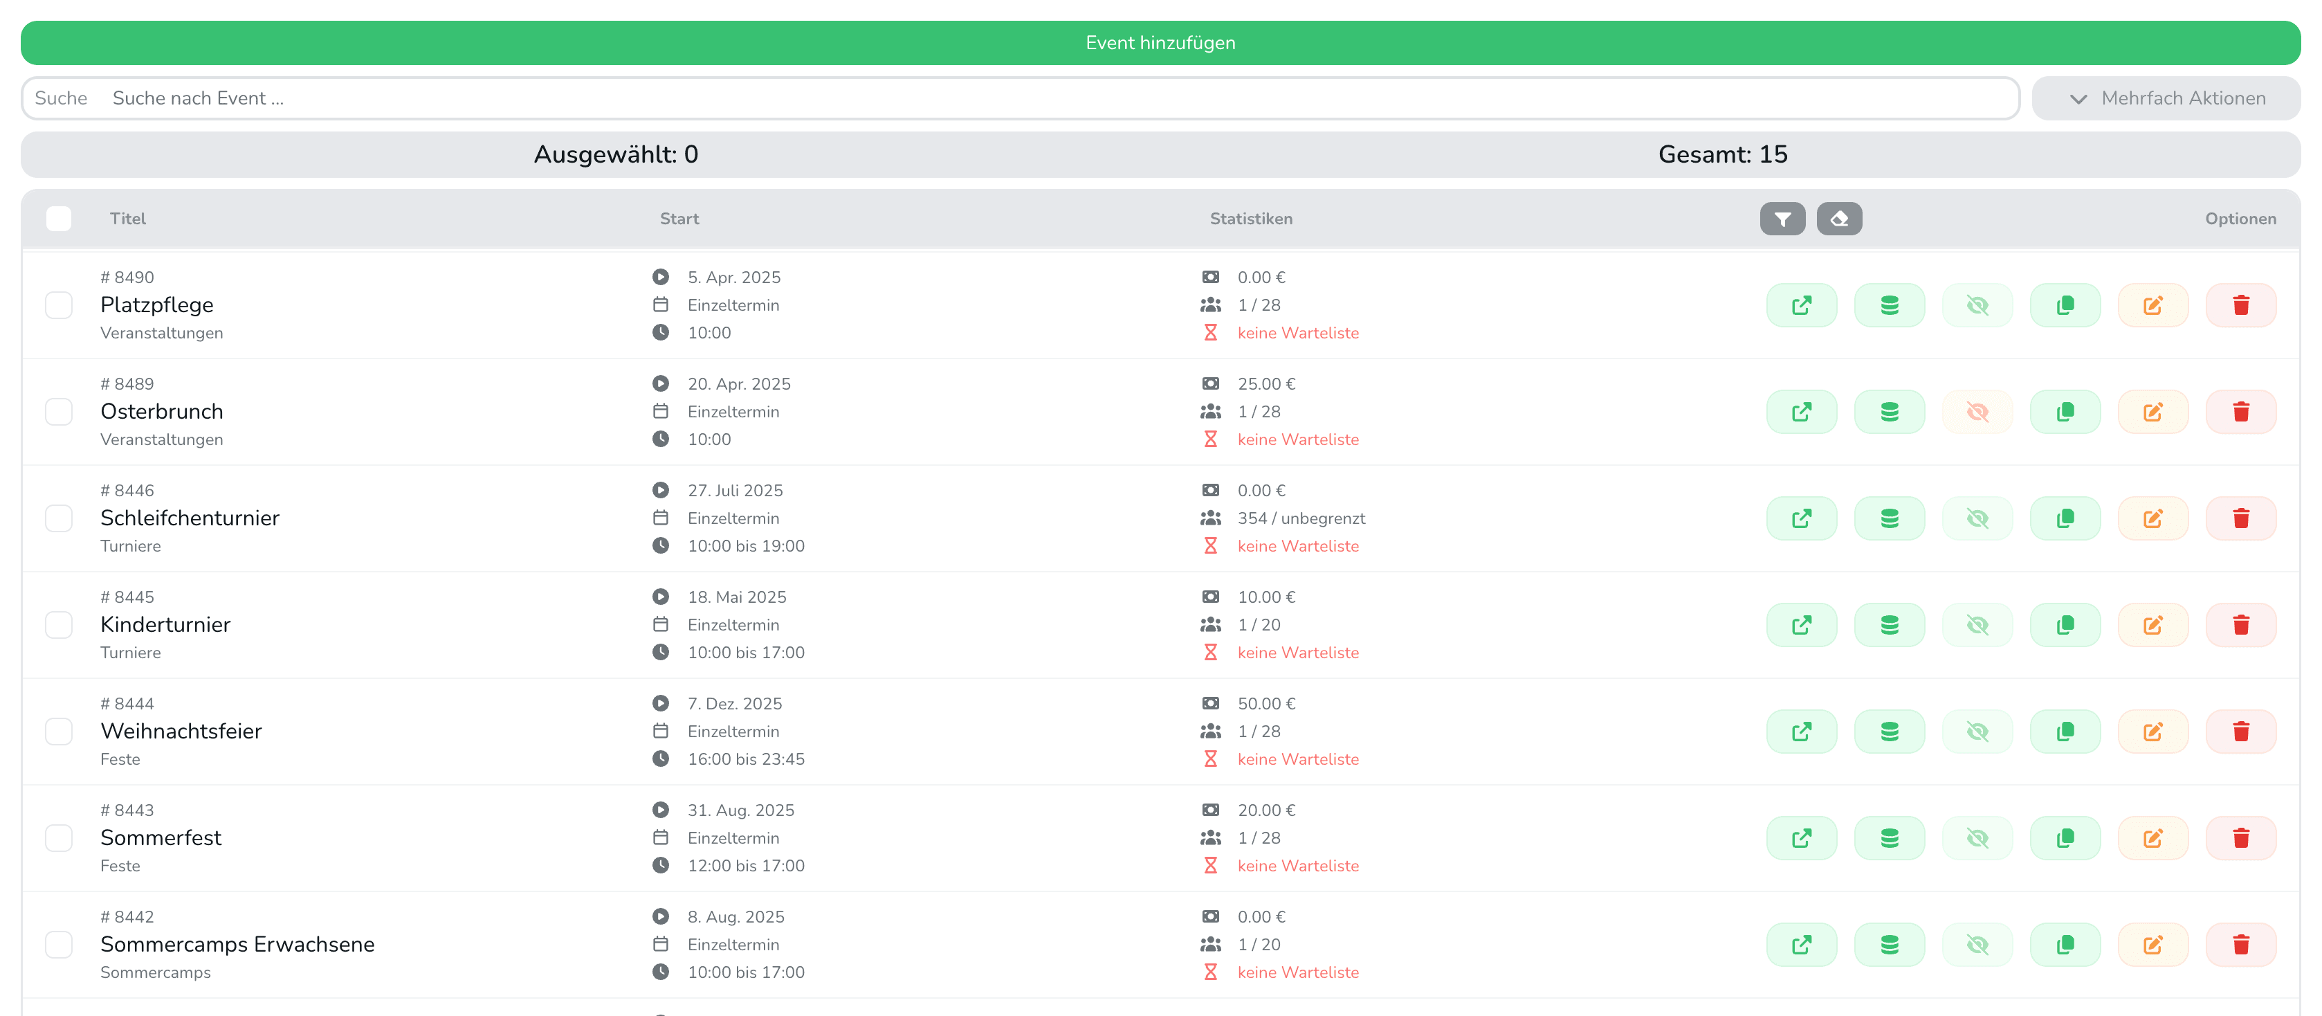This screenshot has width=2322, height=1016.
Task: Click the Event hinzufügen button
Action: [1159, 42]
